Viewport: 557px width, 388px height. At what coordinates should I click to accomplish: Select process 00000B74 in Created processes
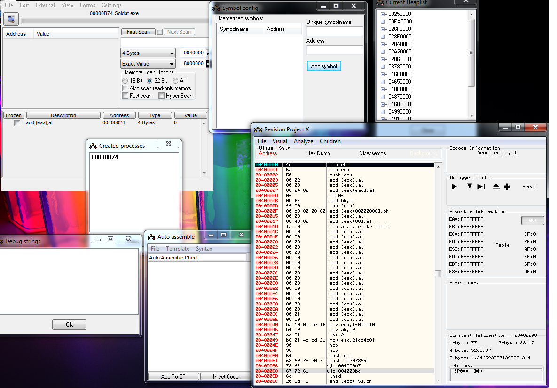click(105, 157)
